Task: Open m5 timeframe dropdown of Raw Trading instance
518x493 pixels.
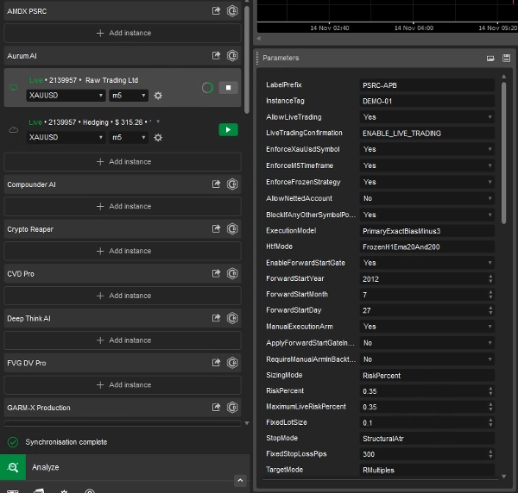Action: 129,96
